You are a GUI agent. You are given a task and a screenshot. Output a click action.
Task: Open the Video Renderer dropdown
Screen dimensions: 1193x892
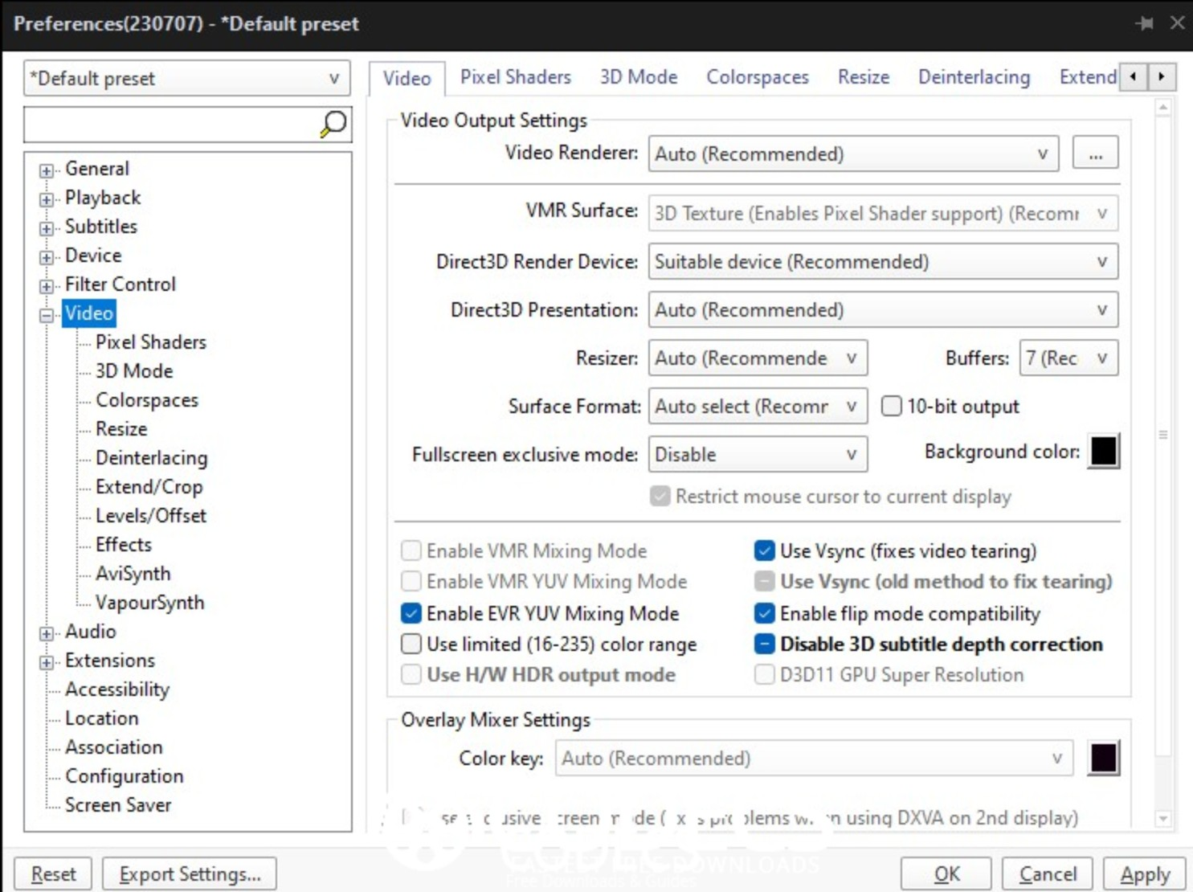(853, 153)
